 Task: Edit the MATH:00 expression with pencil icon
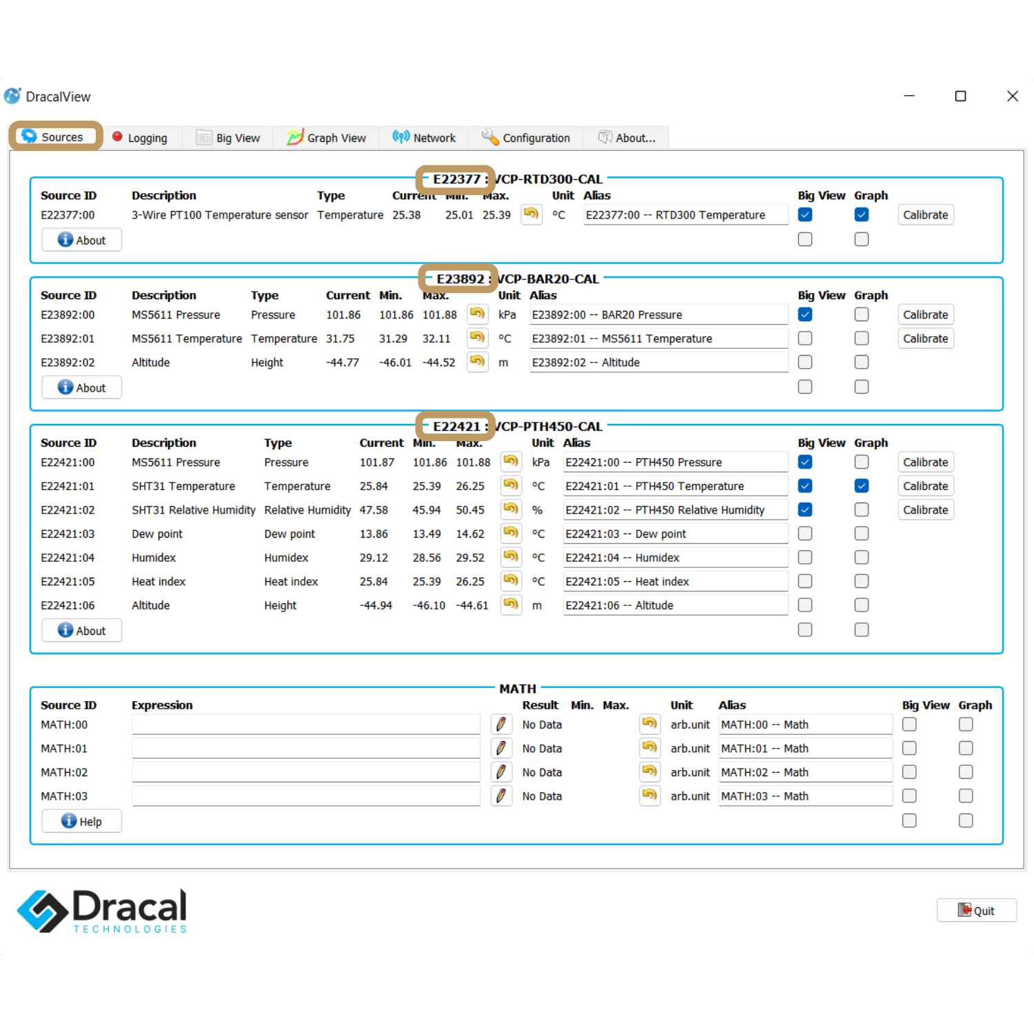(501, 724)
